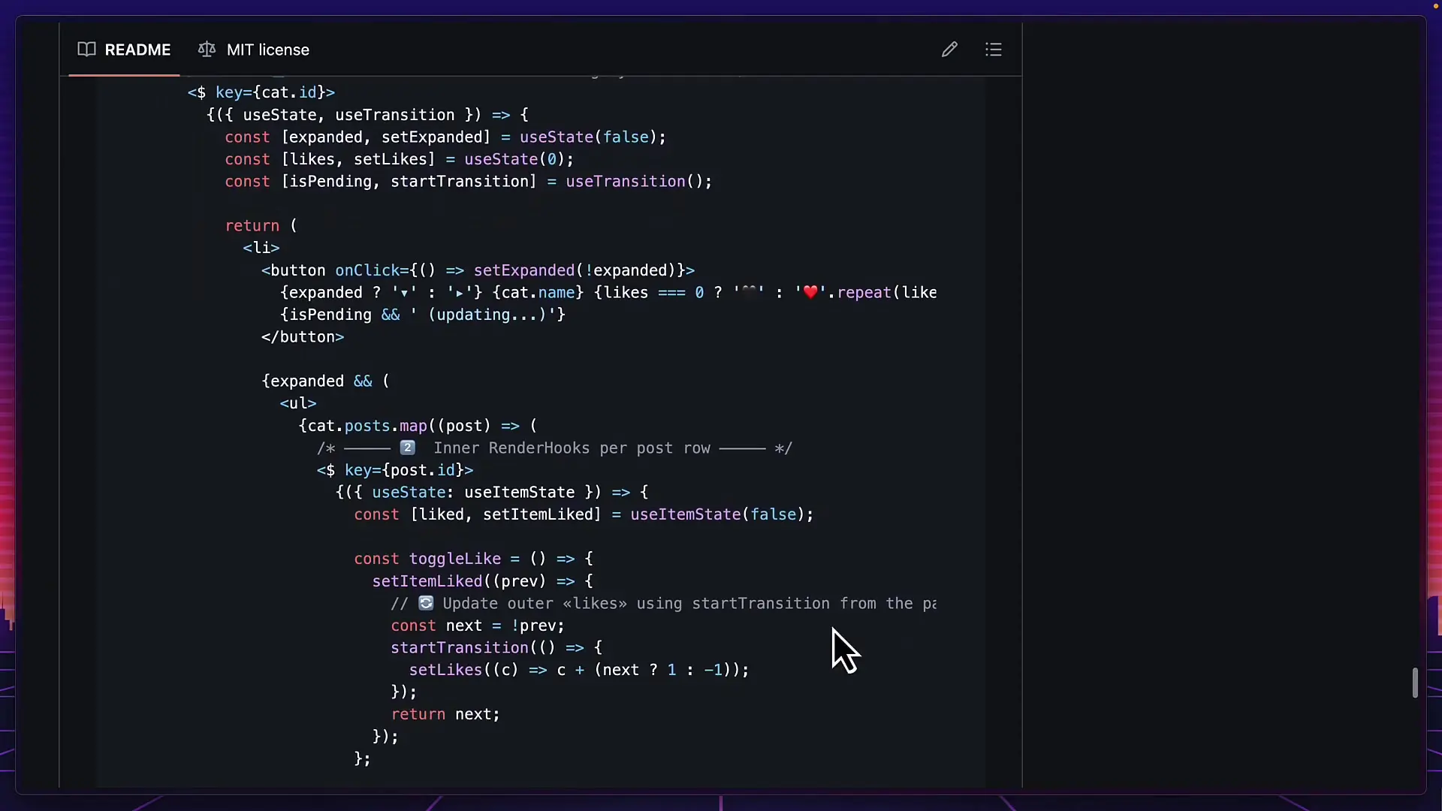This screenshot has width=1442, height=811.
Task: Click the number 2 emoji in the comment
Action: 408,448
